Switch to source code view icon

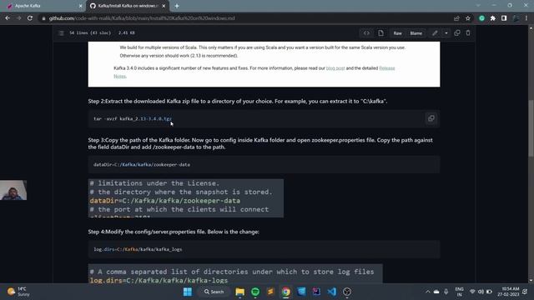tap(366, 33)
